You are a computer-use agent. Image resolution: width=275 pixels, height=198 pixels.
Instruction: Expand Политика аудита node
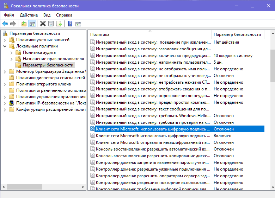[12, 53]
